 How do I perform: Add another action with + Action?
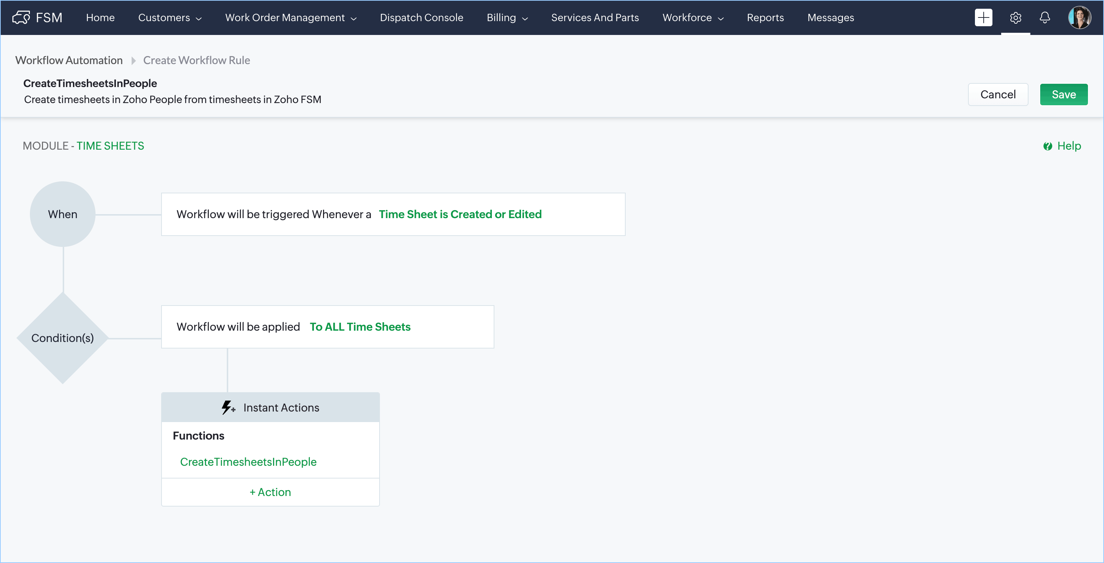tap(270, 492)
